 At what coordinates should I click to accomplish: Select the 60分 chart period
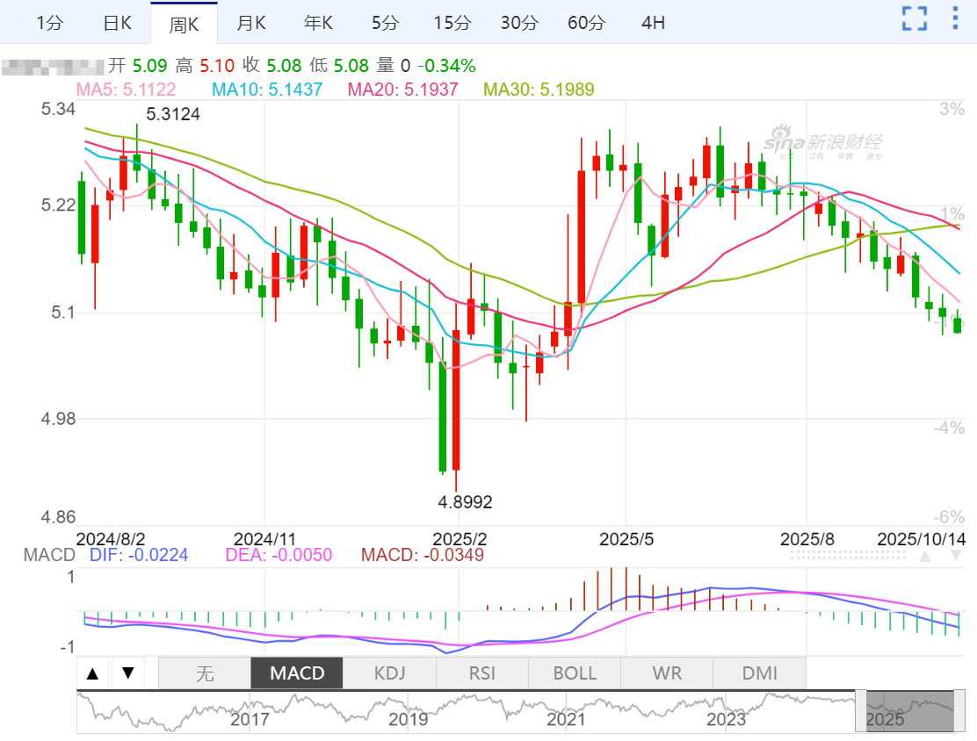click(586, 23)
